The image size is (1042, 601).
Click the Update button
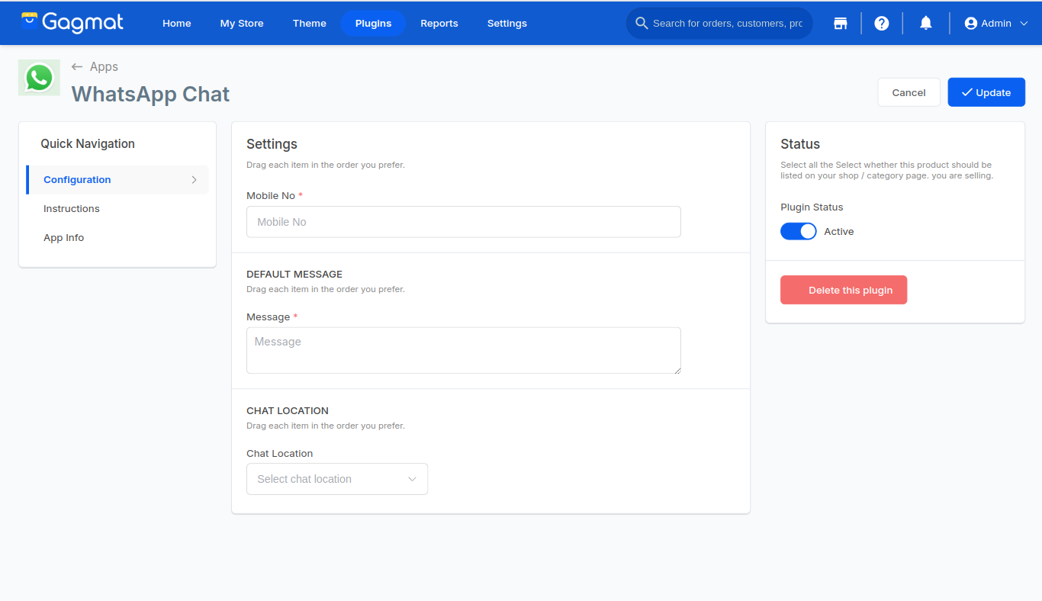986,92
